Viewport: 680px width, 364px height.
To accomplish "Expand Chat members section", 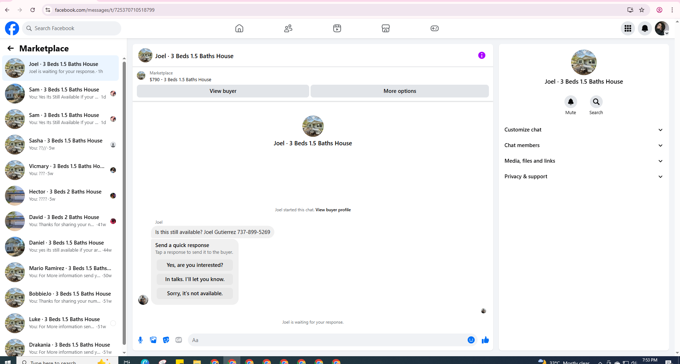I will coord(584,145).
